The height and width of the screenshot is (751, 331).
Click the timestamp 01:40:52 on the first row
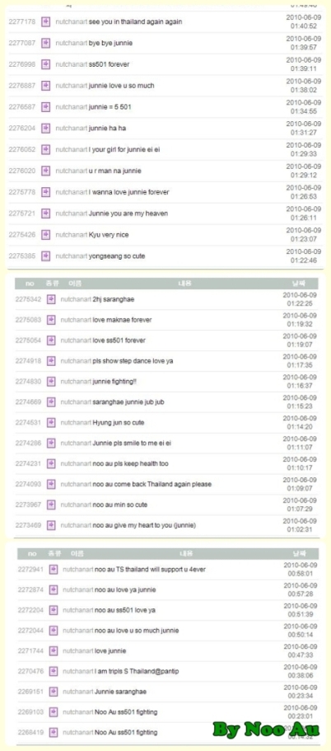click(305, 26)
